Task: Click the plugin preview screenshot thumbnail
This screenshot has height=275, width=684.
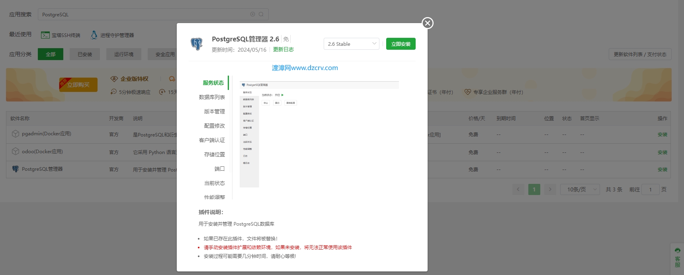Action: tap(319, 134)
